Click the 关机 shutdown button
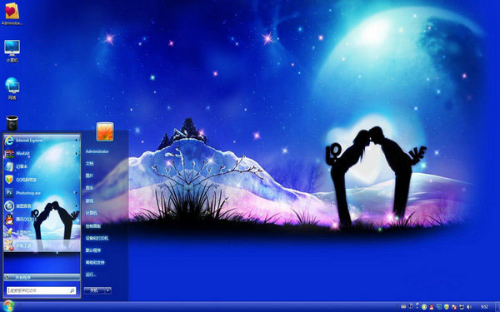500x312 pixels. (x=94, y=290)
